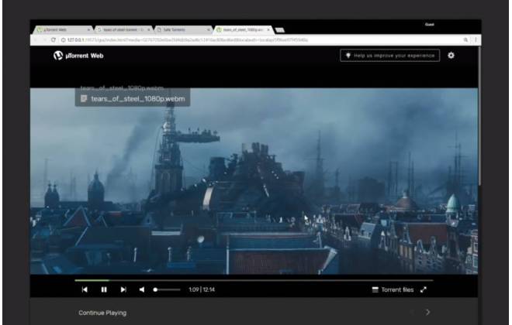Click the browser address bar URL

(x=188, y=39)
